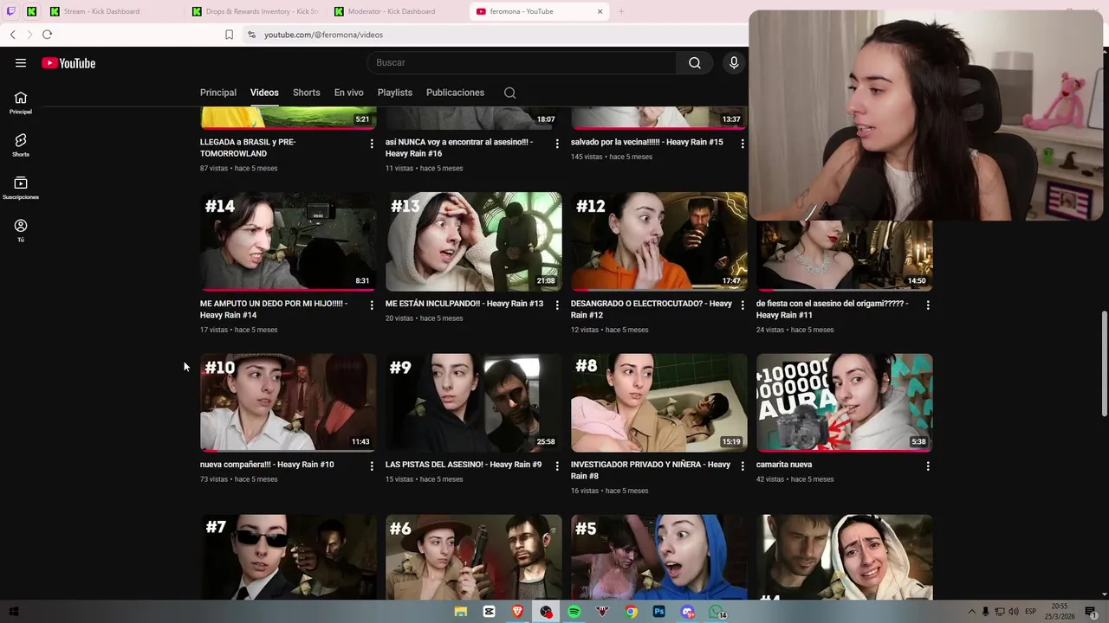Open more options for Heavy Rain #9 video

[557, 466]
